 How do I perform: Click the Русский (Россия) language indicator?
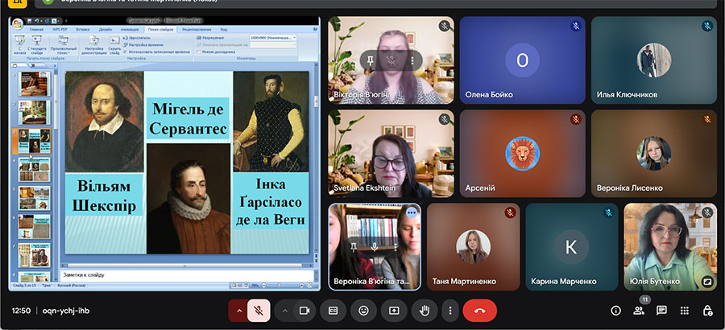71,286
